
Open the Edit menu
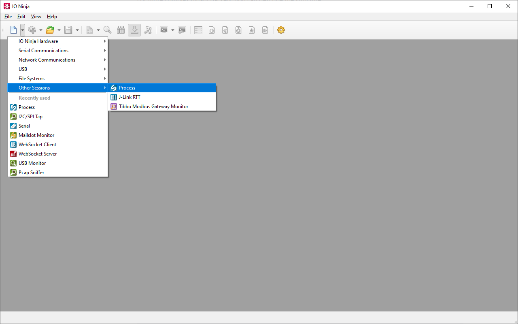coord(21,17)
